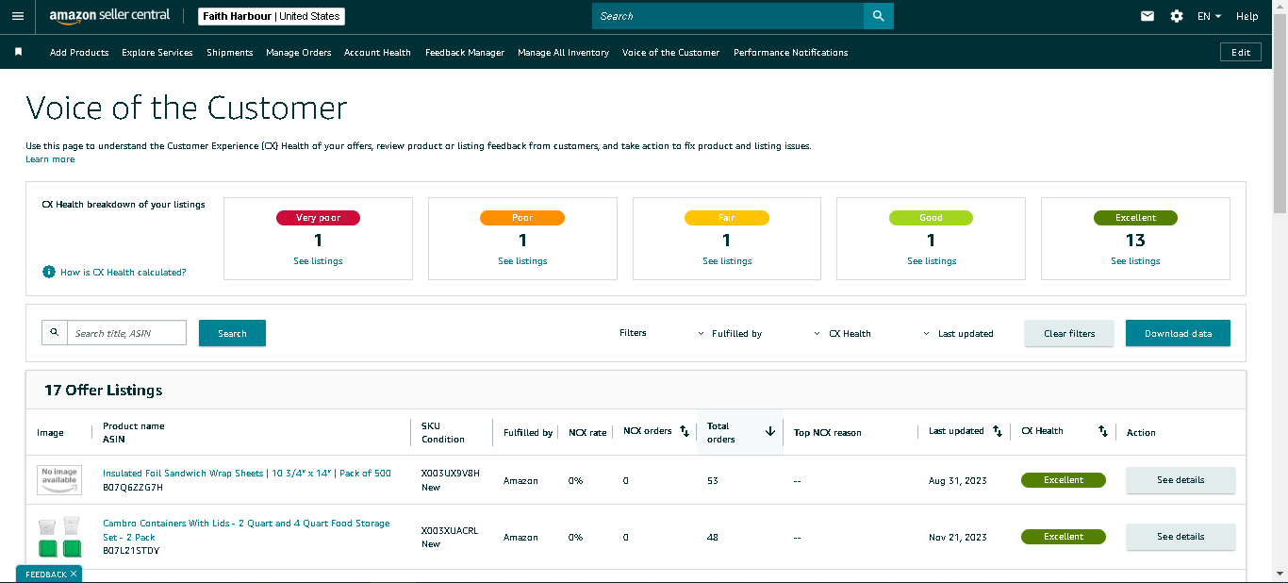Open How is CX Health calculated link
1288x583 pixels.
pos(124,272)
